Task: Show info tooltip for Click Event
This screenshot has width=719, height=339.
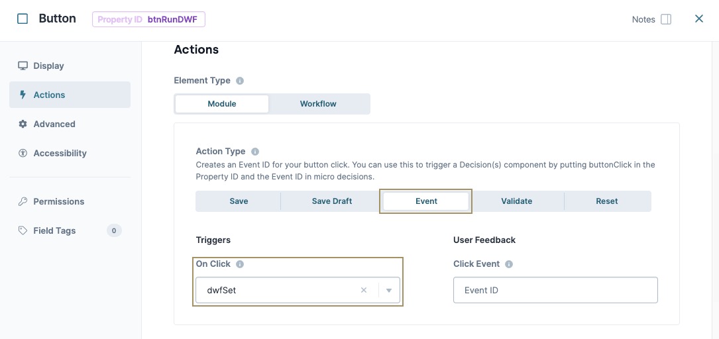Action: pyautogui.click(x=509, y=264)
